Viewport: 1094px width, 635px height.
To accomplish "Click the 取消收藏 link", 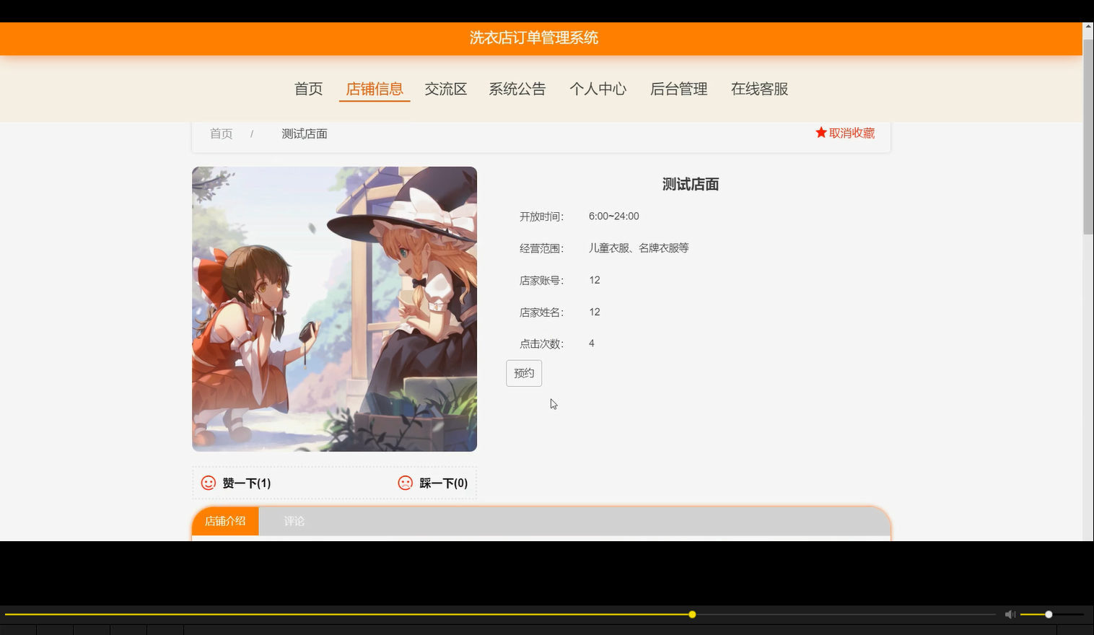I will [852, 133].
